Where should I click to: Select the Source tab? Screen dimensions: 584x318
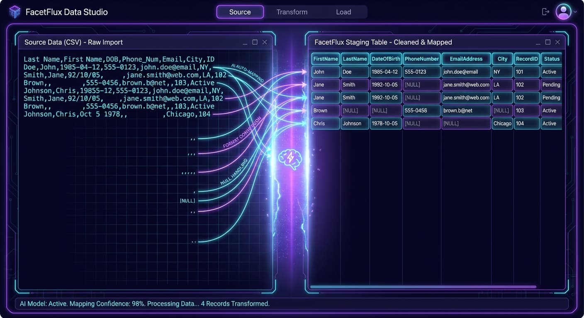tap(240, 12)
